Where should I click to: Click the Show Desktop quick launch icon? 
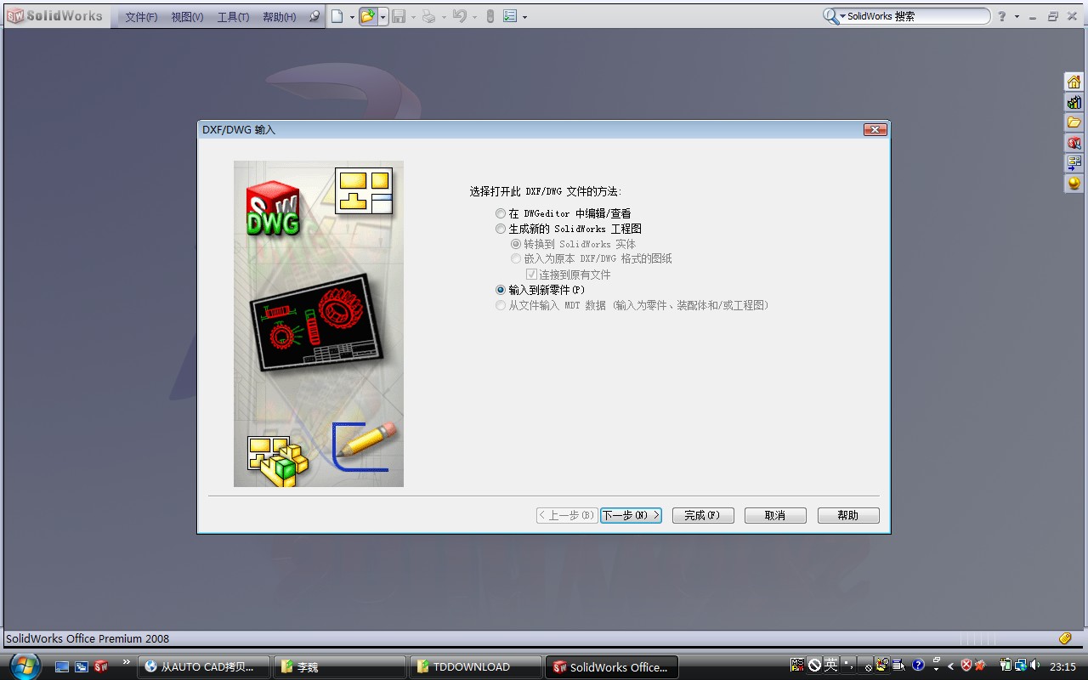pyautogui.click(x=62, y=666)
